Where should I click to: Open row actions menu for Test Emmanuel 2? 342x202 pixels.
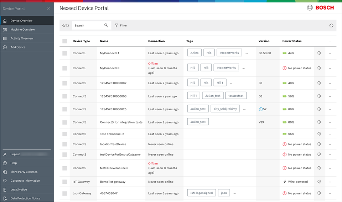coord(330,134)
